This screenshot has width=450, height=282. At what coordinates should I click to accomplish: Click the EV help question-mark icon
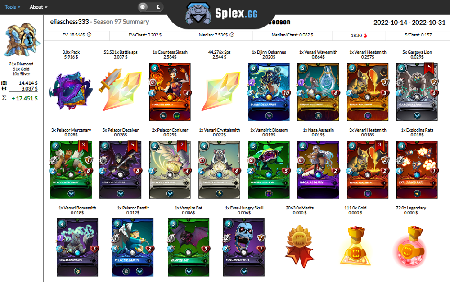pos(89,35)
